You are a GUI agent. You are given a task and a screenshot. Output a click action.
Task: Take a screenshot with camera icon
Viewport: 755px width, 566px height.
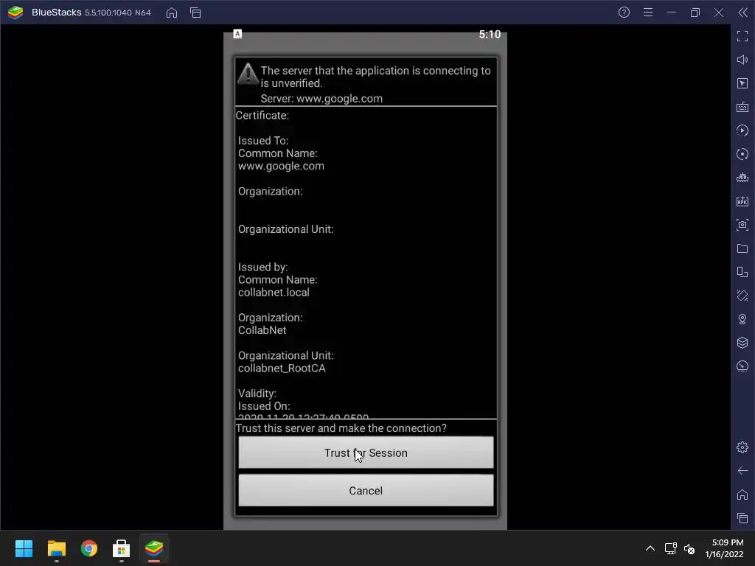742,225
